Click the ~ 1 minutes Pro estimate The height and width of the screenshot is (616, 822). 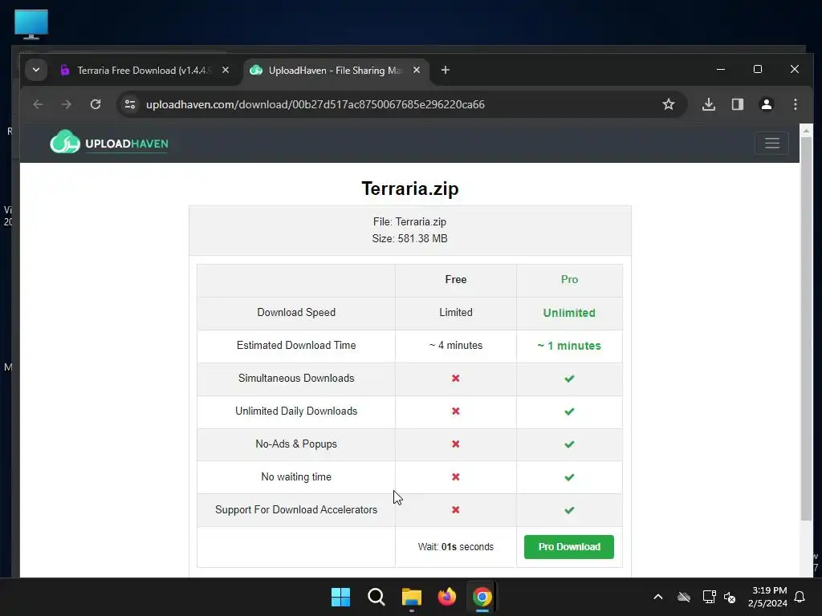tap(569, 346)
